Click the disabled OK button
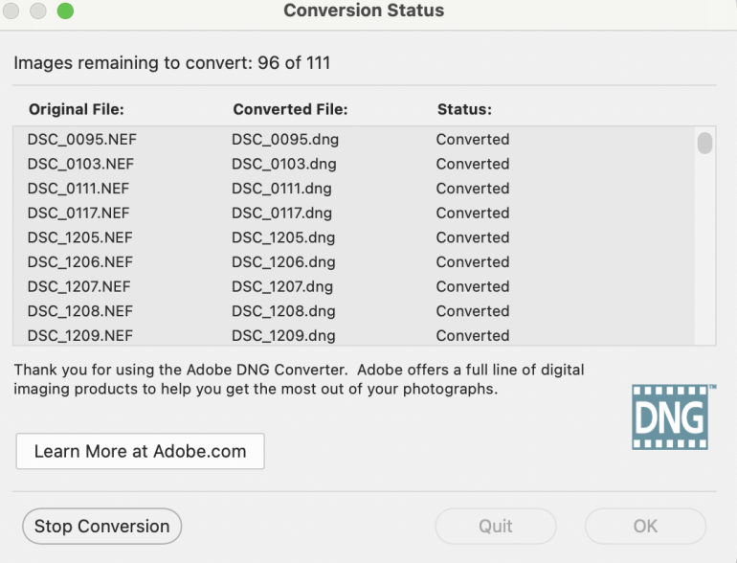This screenshot has height=563, width=737. [x=645, y=526]
